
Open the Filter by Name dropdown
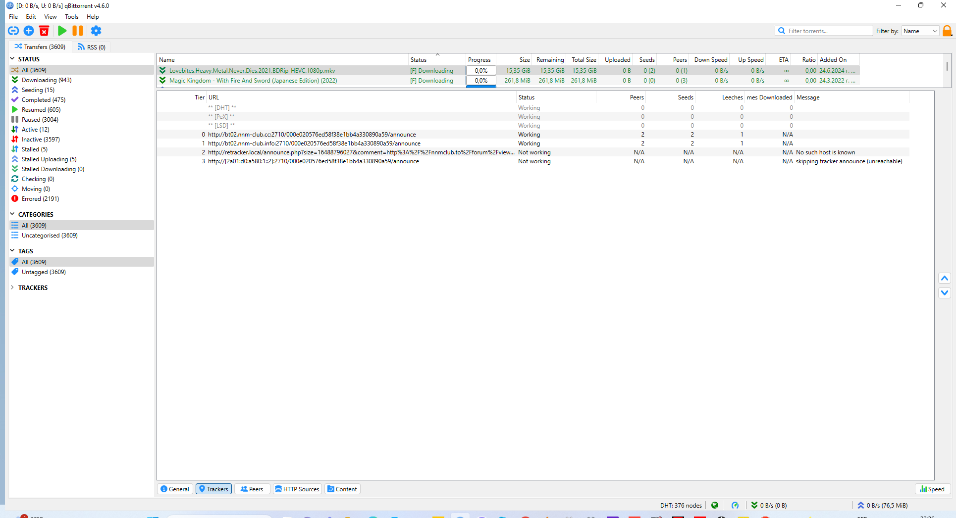coord(920,31)
